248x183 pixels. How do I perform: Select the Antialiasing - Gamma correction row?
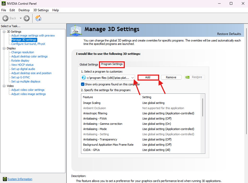click(141, 124)
